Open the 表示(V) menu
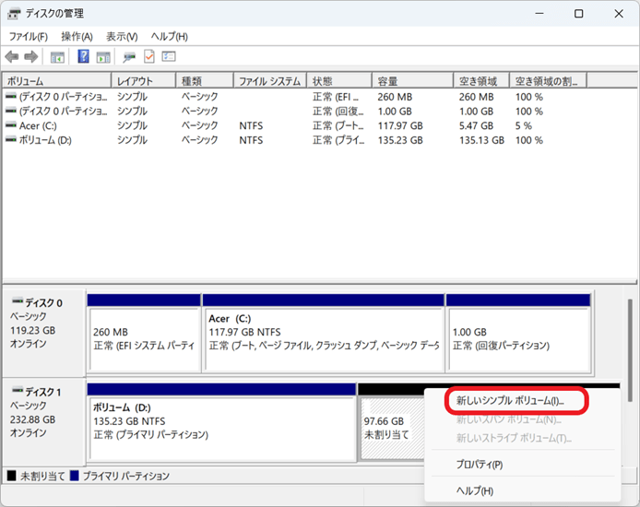Image resolution: width=640 pixels, height=507 pixels. click(x=122, y=36)
